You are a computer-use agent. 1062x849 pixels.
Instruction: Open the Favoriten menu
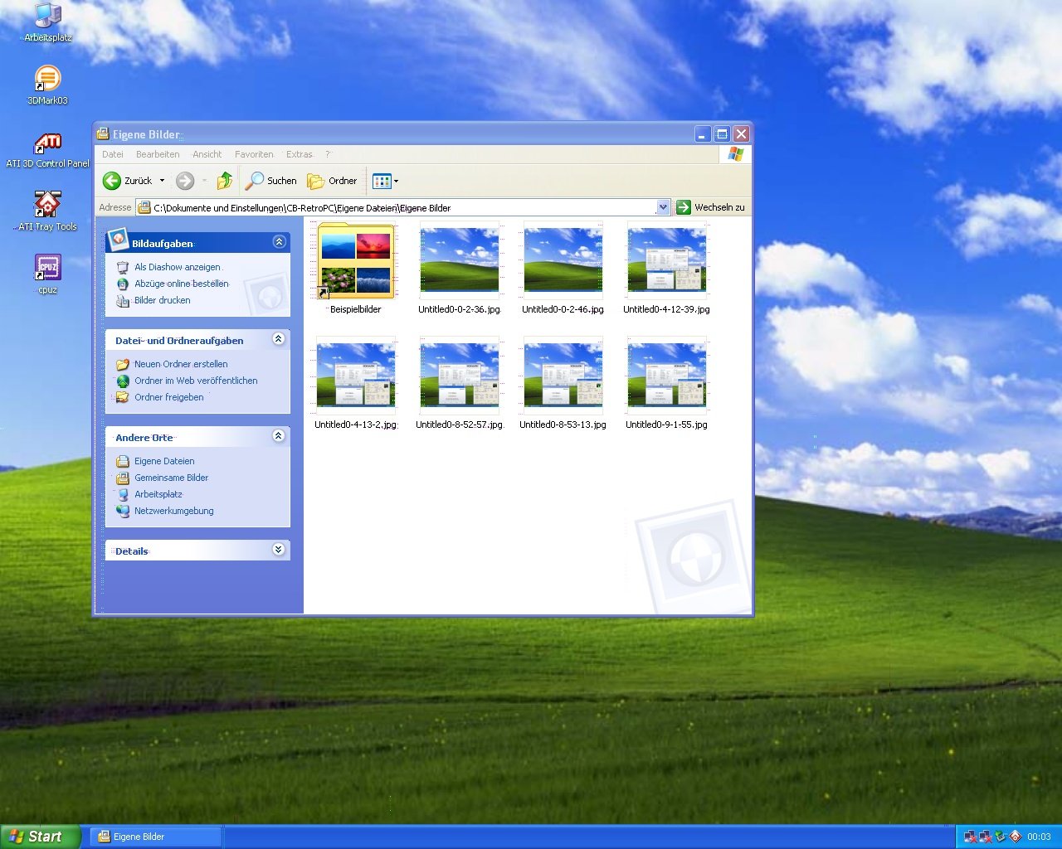pyautogui.click(x=254, y=154)
